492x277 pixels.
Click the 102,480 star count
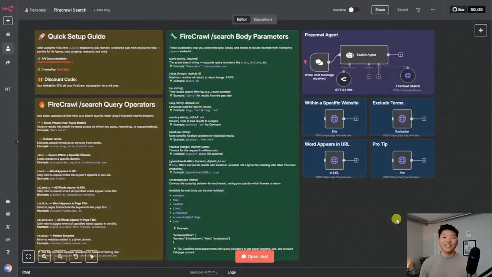click(x=476, y=10)
